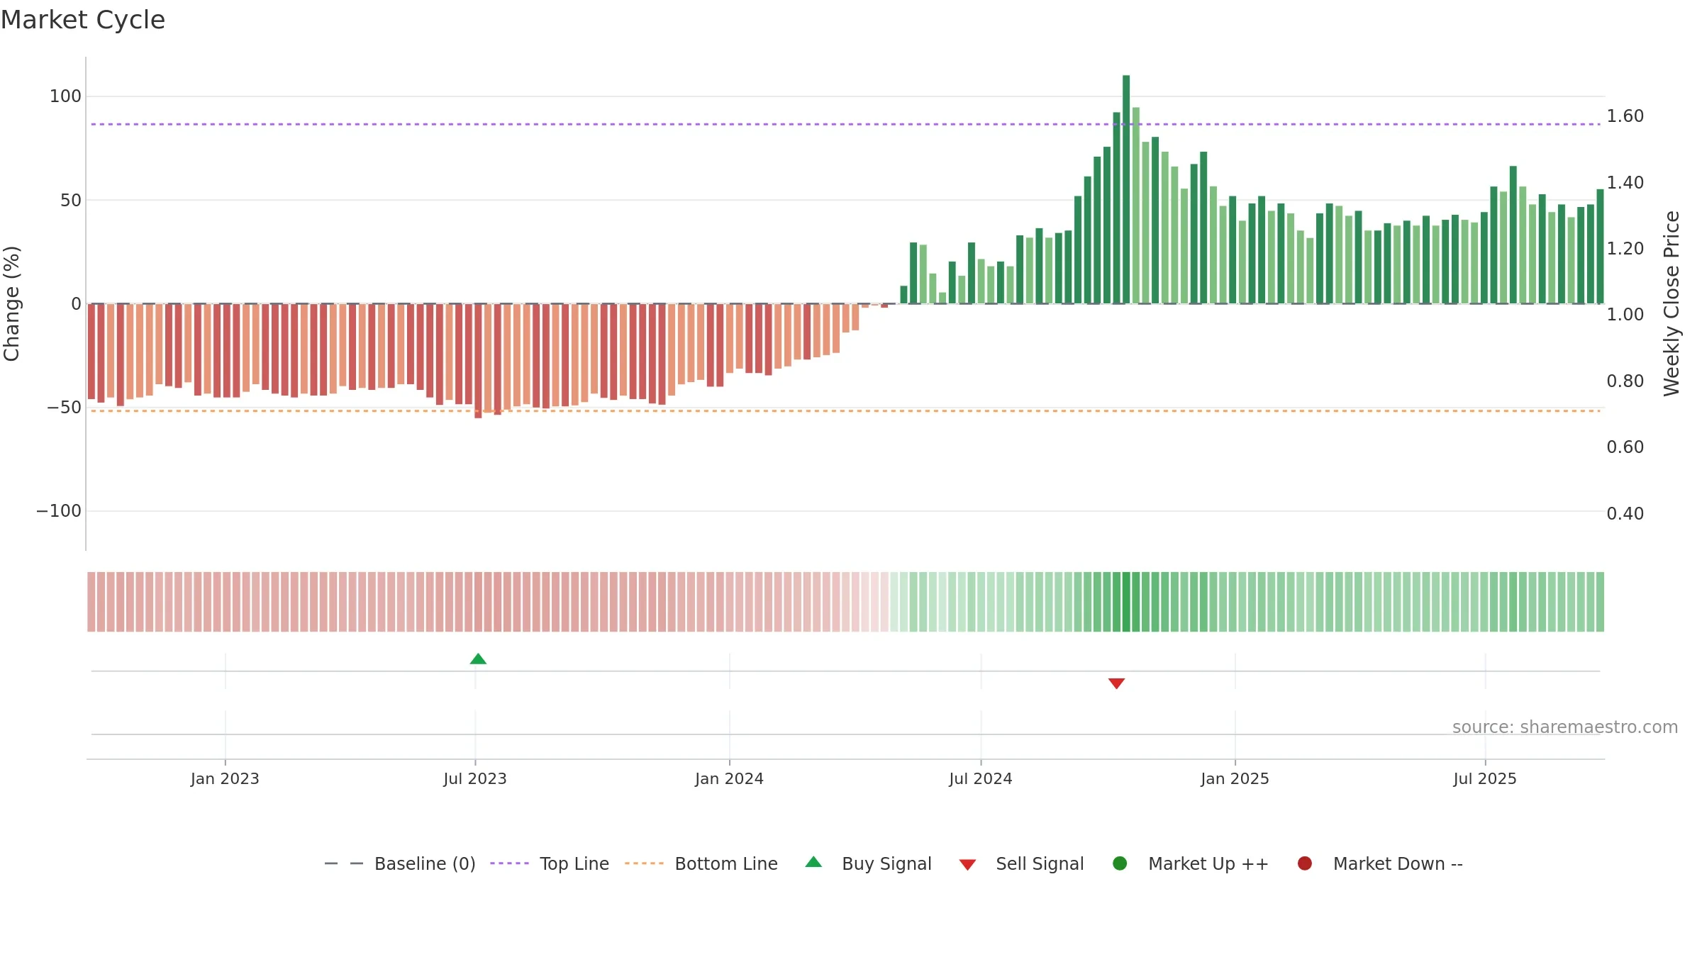This screenshot has height=957, width=1702.
Task: Toggle the Bottom Line legend entry
Action: (701, 863)
